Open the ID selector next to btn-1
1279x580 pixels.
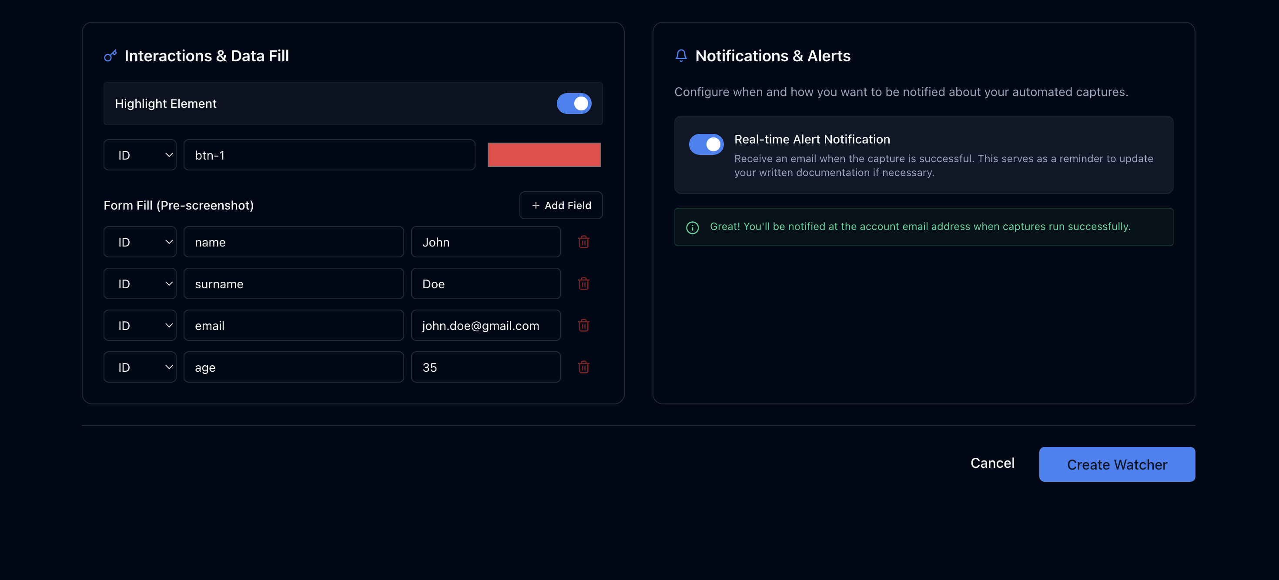tap(140, 155)
